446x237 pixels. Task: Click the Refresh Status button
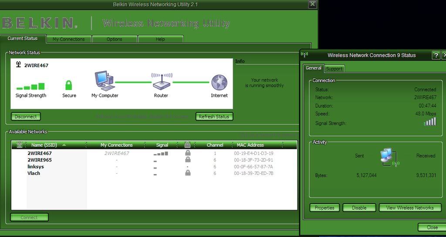pyautogui.click(x=214, y=117)
